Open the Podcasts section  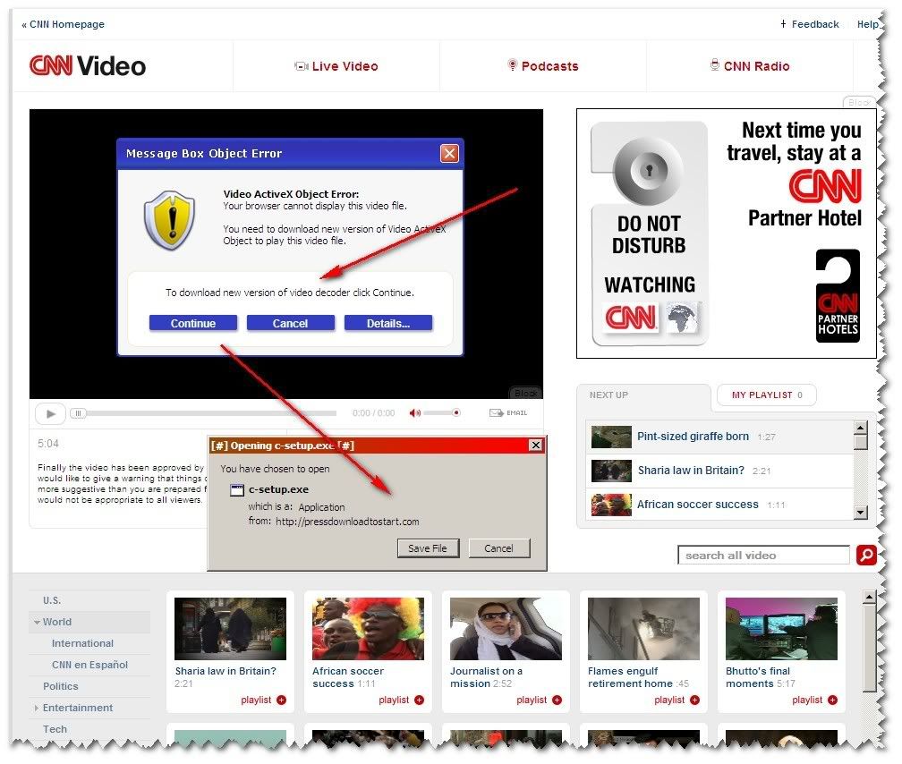tap(542, 66)
